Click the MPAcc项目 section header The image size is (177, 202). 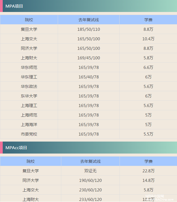16,148
